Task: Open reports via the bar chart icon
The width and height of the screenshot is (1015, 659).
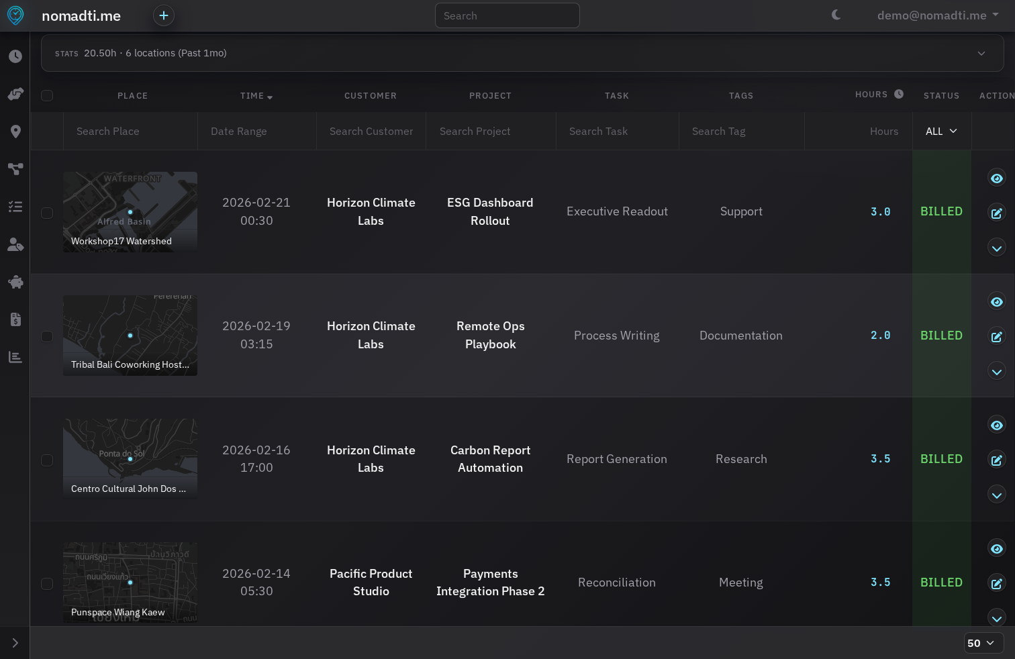Action: click(x=15, y=357)
